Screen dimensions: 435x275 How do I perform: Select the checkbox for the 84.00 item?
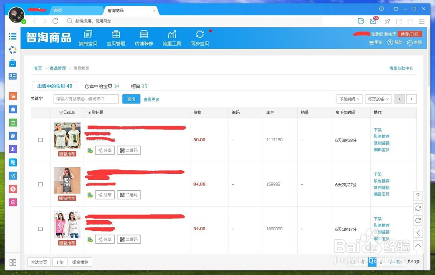coord(40,185)
